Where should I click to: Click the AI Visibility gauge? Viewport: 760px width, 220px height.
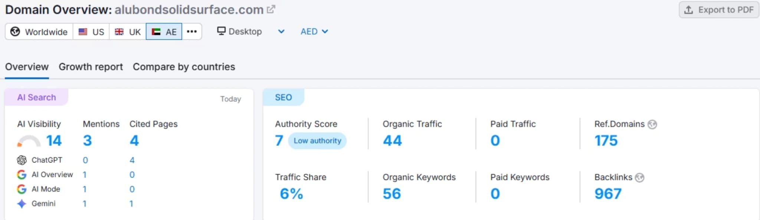(x=29, y=141)
